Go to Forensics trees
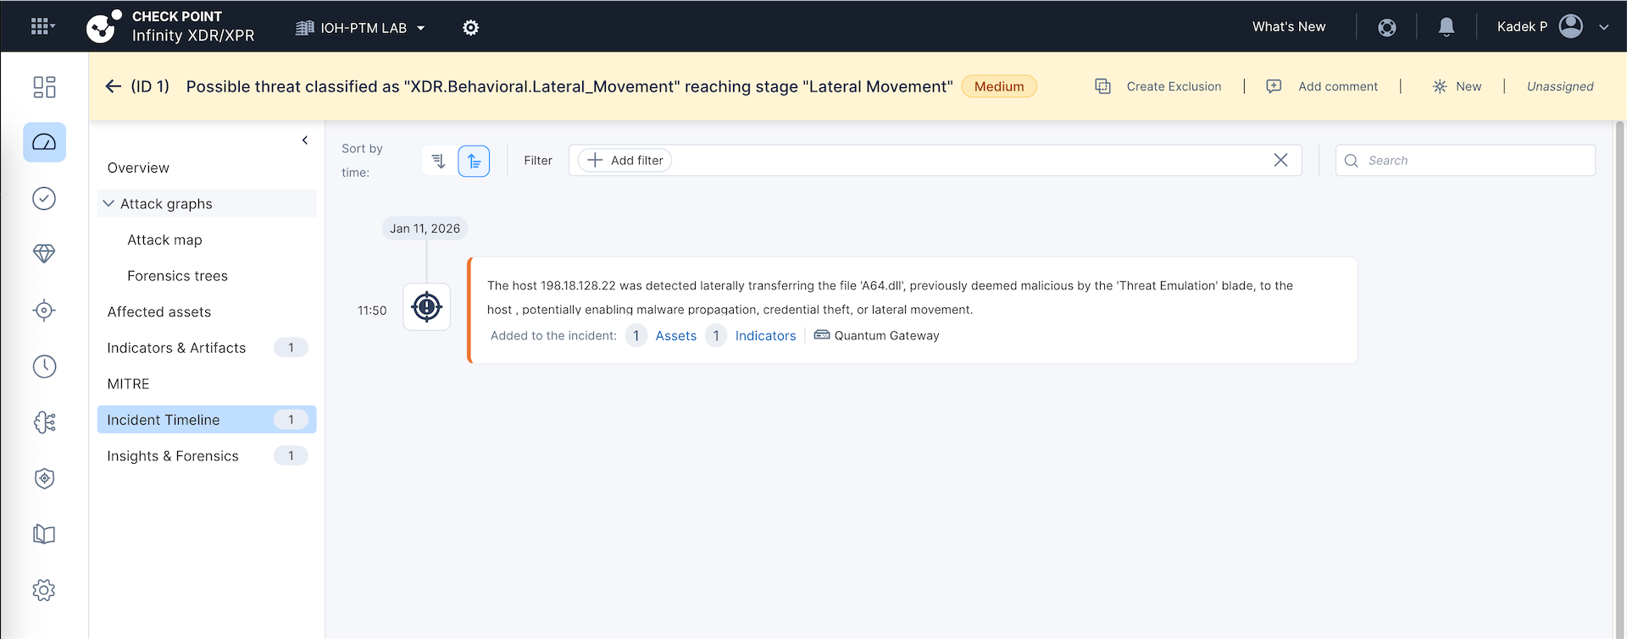The height and width of the screenshot is (639, 1627). click(x=177, y=276)
